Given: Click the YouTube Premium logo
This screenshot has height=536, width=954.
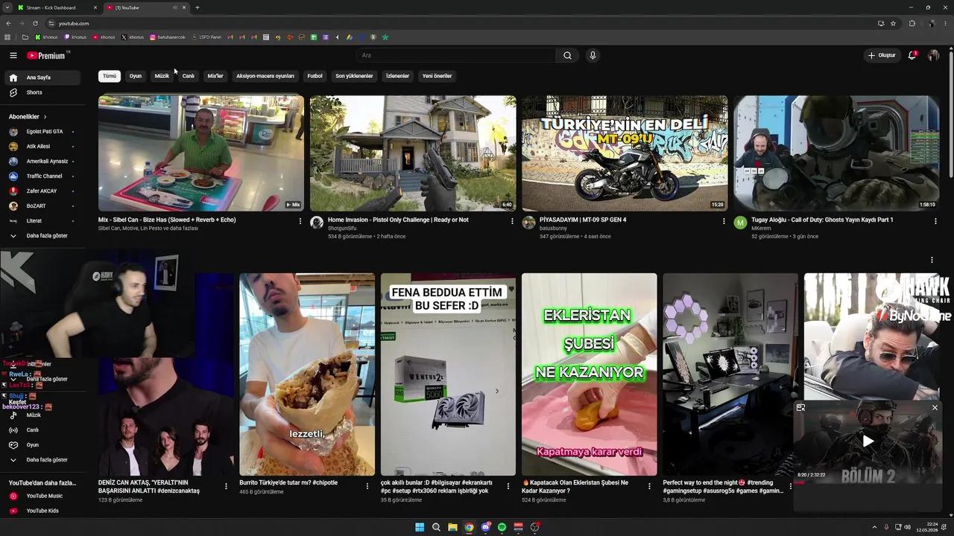Looking at the screenshot, I should pos(46,55).
